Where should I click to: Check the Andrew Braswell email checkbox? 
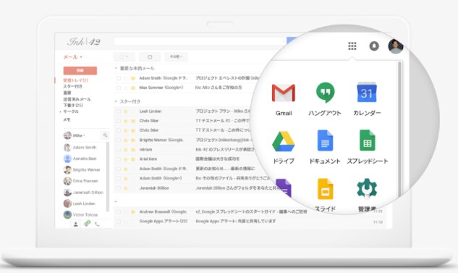(x=118, y=211)
